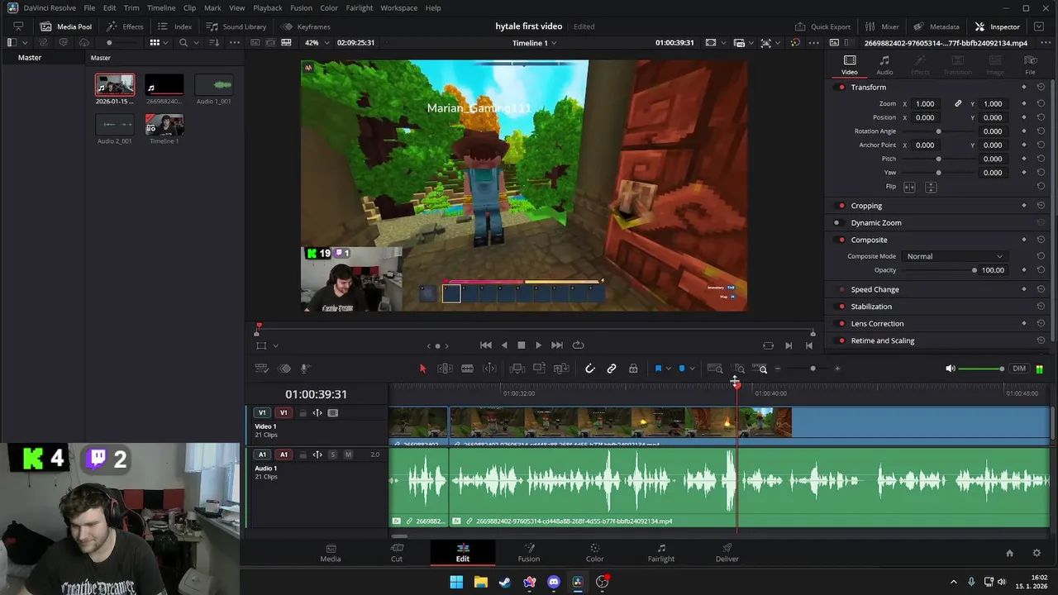Activate the Trim Edit Mode tool
This screenshot has height=595, width=1058.
[445, 369]
